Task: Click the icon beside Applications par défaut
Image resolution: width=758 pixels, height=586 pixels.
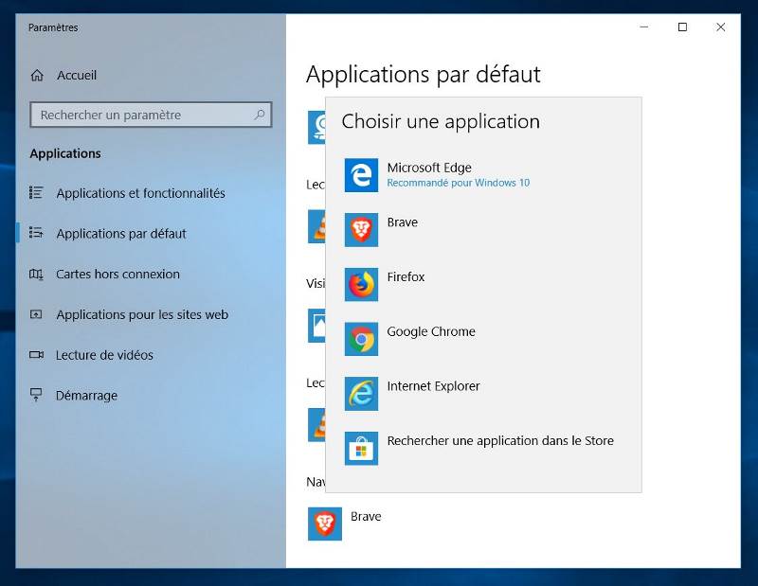Action: [x=36, y=233]
